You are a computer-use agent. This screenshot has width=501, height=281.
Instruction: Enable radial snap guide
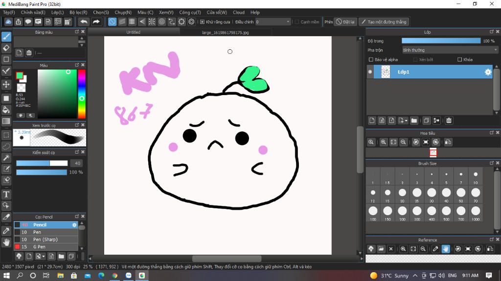(x=152, y=21)
